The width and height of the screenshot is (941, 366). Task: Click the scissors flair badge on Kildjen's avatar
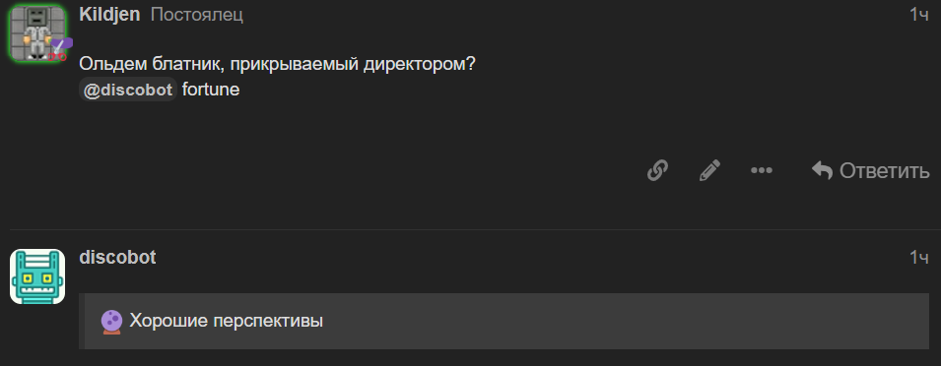click(x=59, y=49)
